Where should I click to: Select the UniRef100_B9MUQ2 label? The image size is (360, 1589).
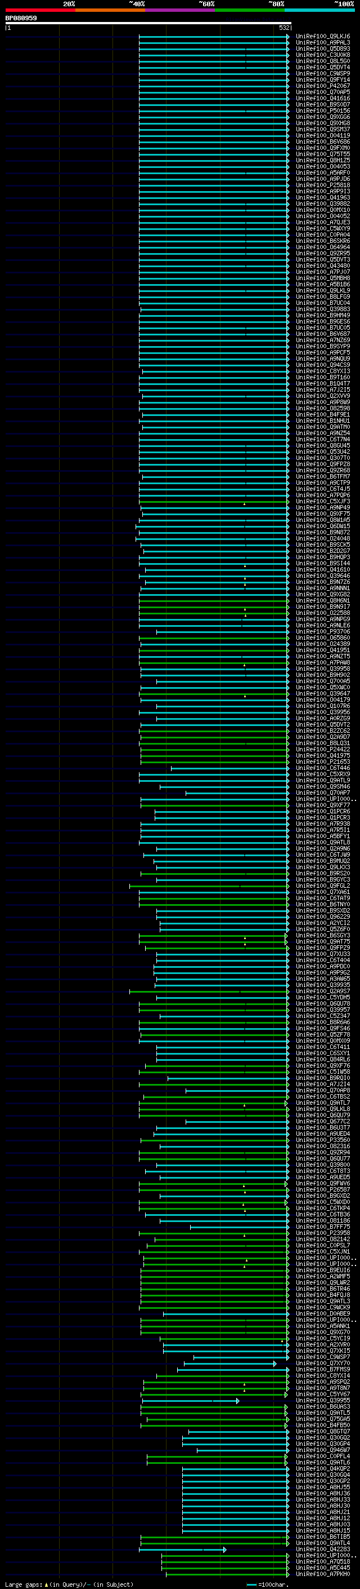[x=323, y=861]
